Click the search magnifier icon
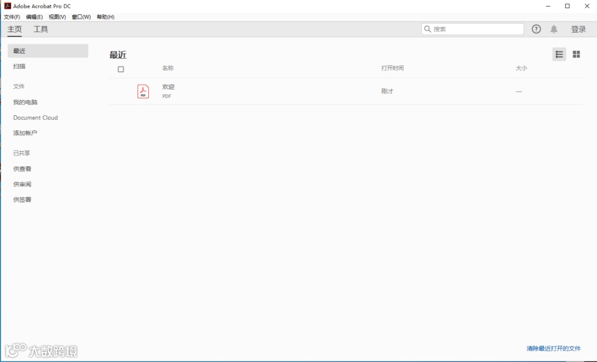The height and width of the screenshot is (362, 597). click(427, 29)
